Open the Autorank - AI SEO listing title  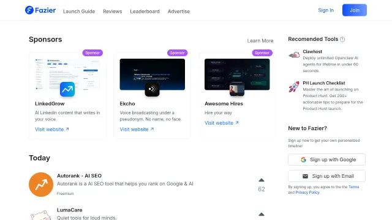[x=79, y=176]
